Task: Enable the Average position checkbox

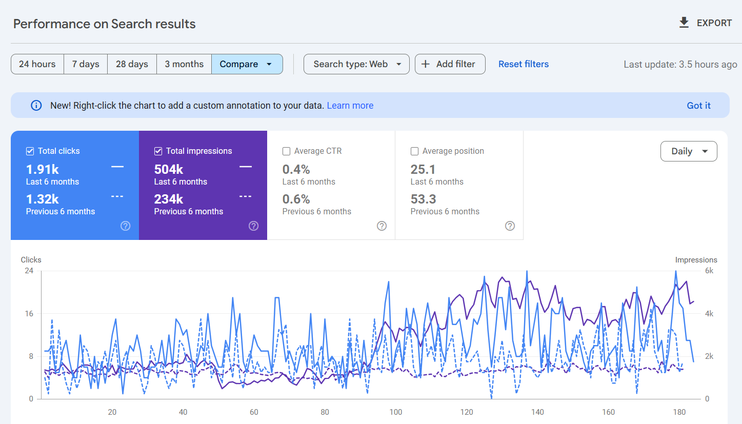Action: click(x=414, y=151)
